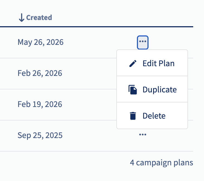Image resolution: width=204 pixels, height=181 pixels.
Task: Choose Edit Plan from the context menu
Action: point(152,63)
